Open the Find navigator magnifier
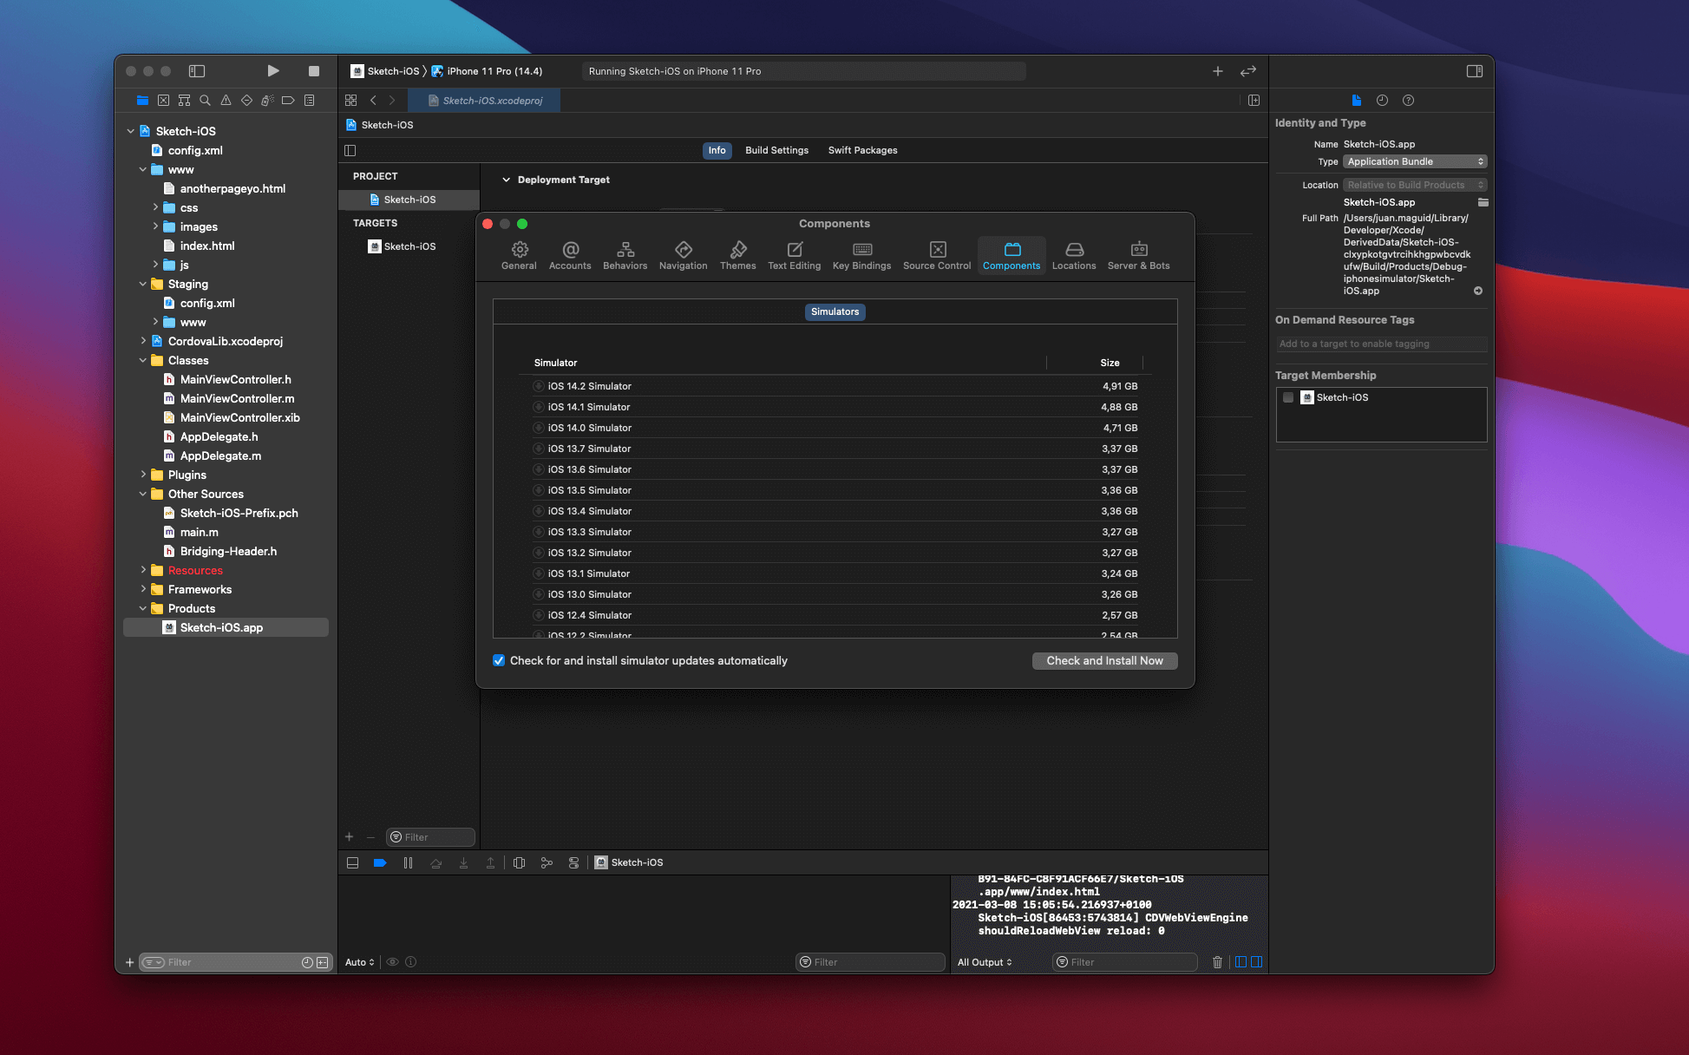 point(205,101)
